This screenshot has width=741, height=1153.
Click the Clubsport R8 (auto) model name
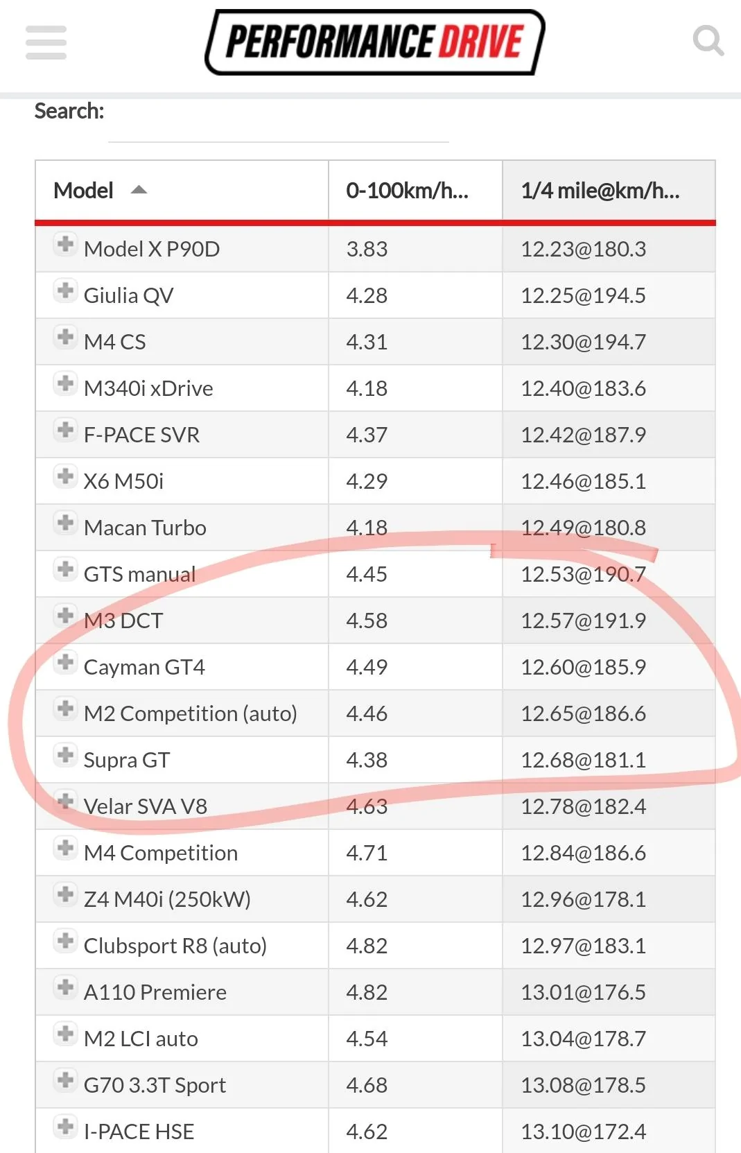tap(175, 946)
